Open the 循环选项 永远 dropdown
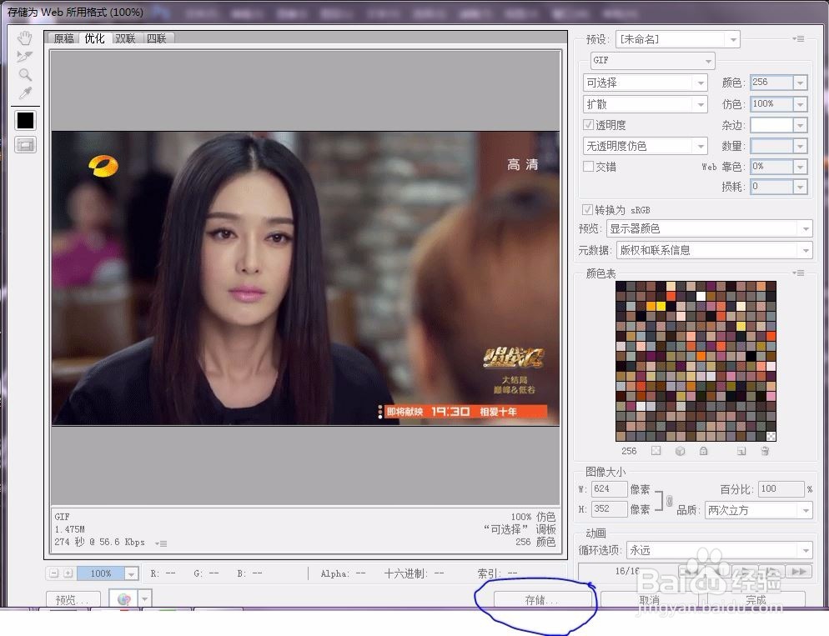Image resolution: width=829 pixels, height=636 pixels. [x=719, y=550]
